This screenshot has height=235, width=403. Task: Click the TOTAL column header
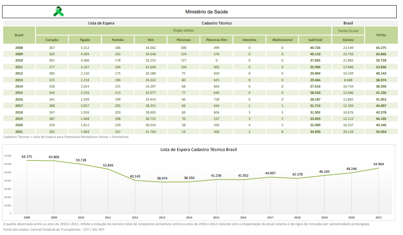(x=381, y=35)
